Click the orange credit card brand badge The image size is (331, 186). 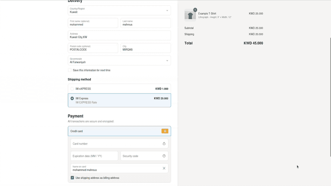pos(165,131)
